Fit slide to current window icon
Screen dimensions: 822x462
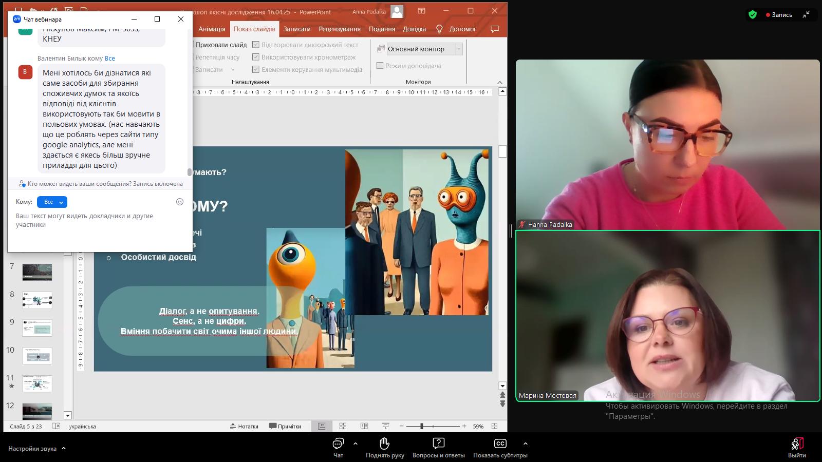tap(495, 426)
